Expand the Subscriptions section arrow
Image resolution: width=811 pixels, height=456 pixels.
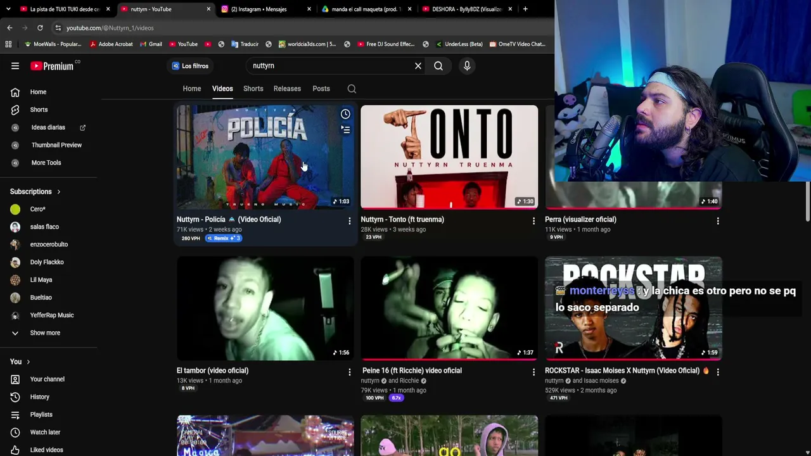click(58, 192)
